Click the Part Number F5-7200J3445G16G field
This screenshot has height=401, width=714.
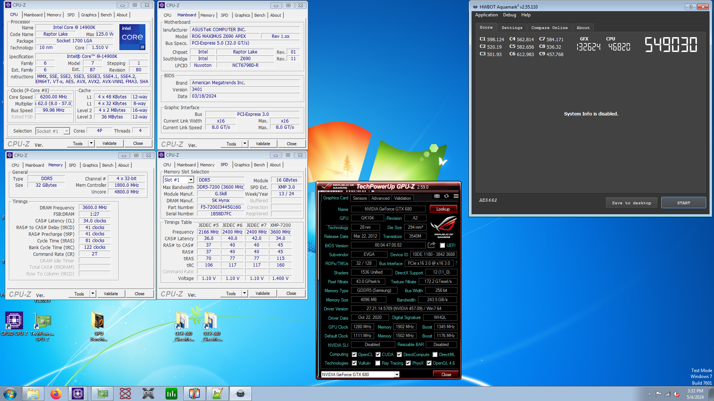221,207
